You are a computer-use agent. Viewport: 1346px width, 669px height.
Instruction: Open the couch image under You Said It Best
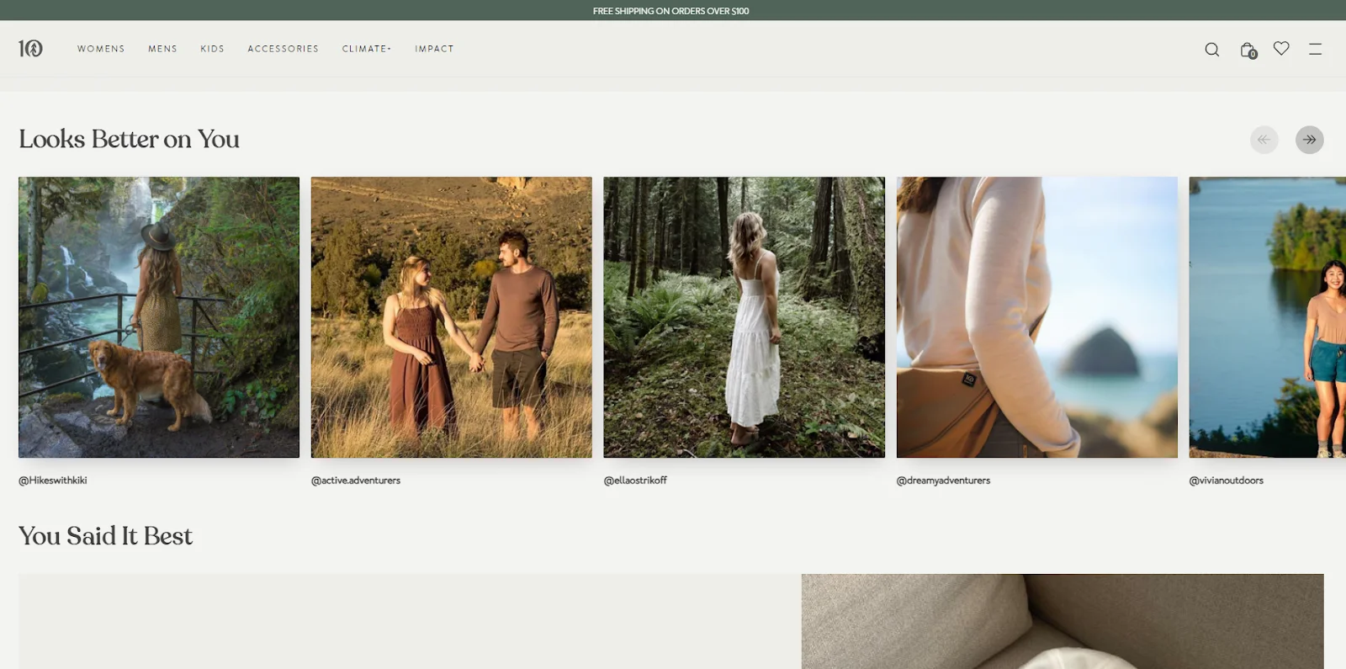coord(1062,622)
